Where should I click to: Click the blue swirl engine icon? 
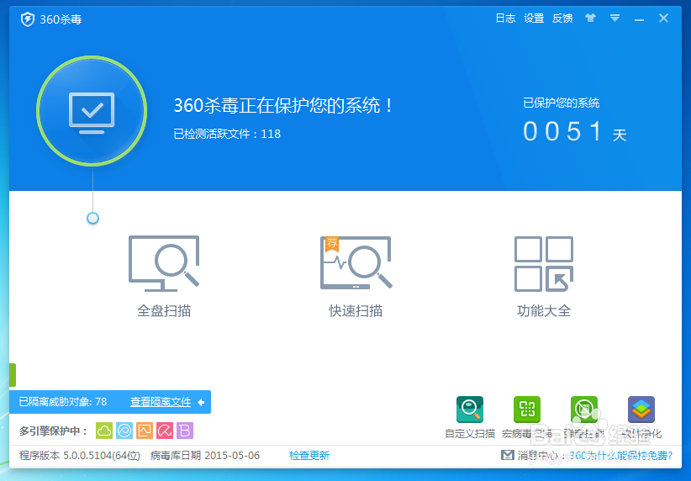(124, 431)
